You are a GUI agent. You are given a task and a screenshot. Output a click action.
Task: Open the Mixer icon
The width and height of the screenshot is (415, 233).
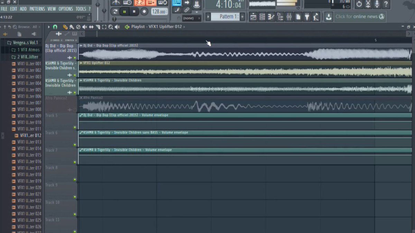click(289, 17)
